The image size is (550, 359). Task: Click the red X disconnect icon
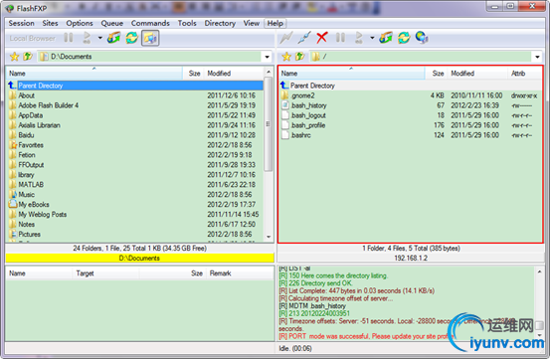click(321, 38)
